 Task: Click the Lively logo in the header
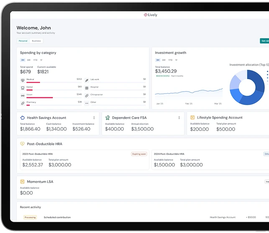point(151,15)
